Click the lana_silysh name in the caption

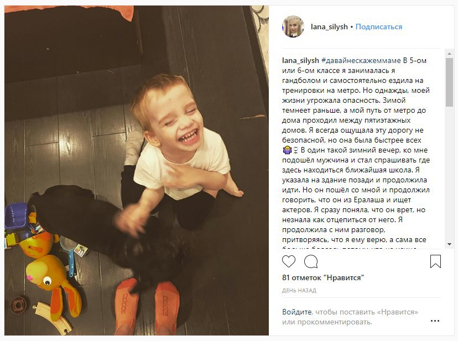tap(300, 61)
